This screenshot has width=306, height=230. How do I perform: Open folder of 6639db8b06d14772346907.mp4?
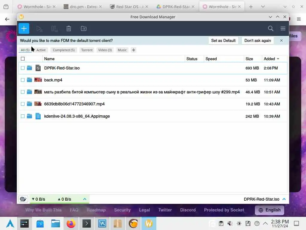(x=30, y=104)
